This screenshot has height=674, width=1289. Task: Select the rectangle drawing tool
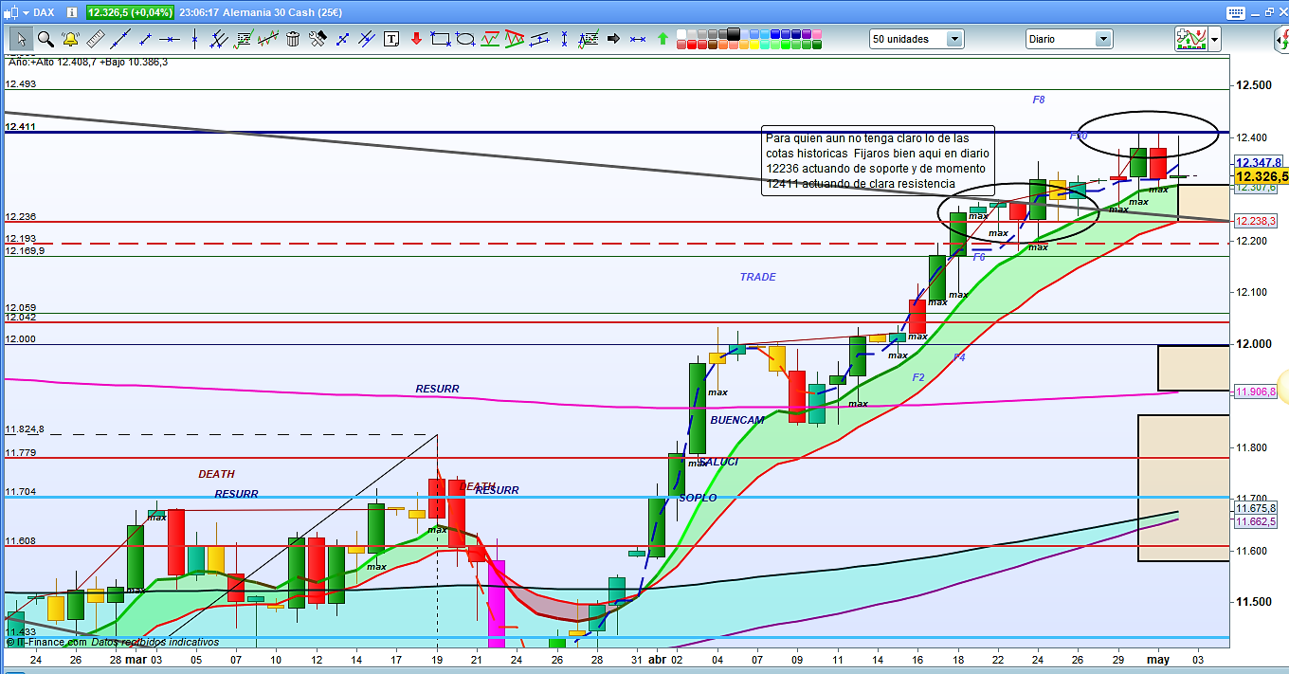click(441, 39)
